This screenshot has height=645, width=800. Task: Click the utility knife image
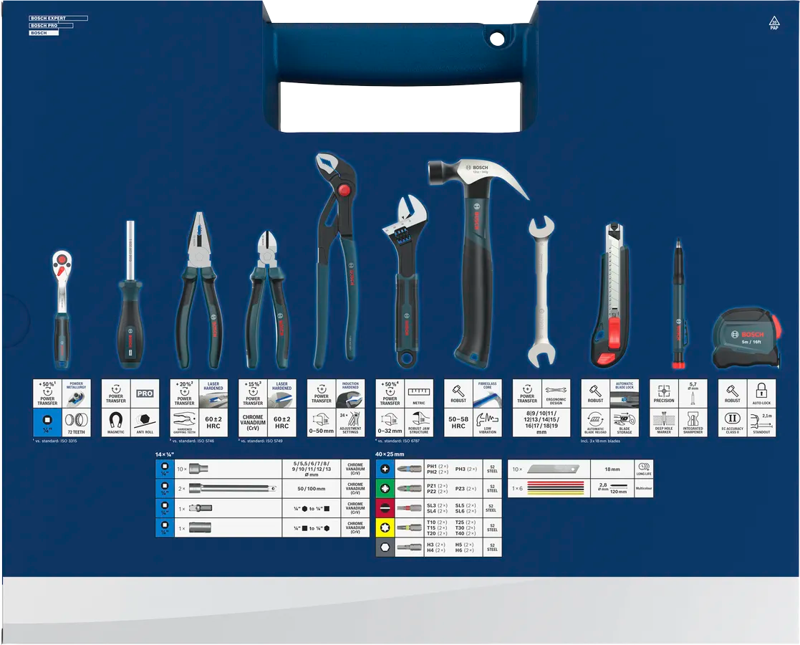click(x=612, y=295)
